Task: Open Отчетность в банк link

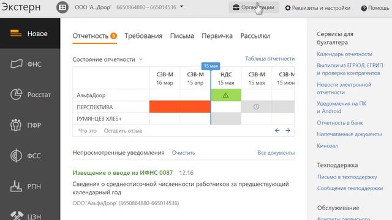Action: [x=339, y=123]
